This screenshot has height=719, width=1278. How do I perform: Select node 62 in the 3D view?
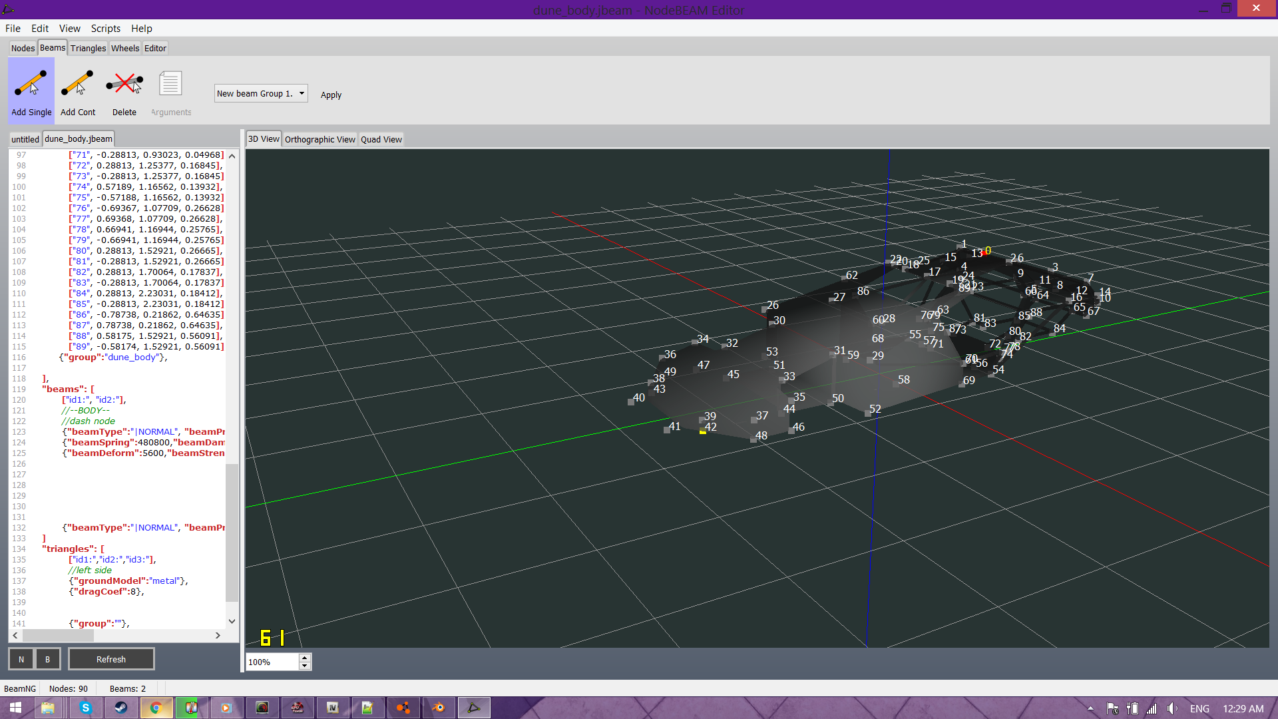pyautogui.click(x=843, y=278)
